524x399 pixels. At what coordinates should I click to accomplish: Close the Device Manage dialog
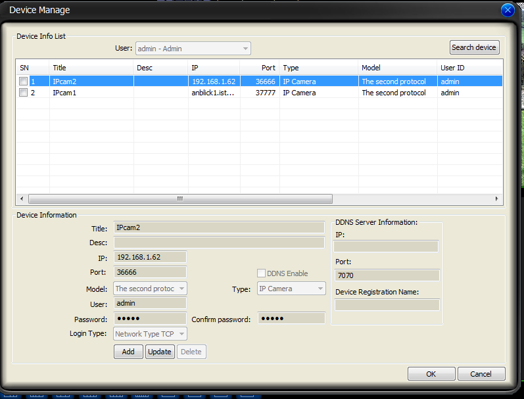(508, 10)
